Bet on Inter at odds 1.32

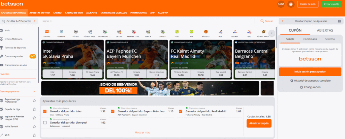[52, 74]
